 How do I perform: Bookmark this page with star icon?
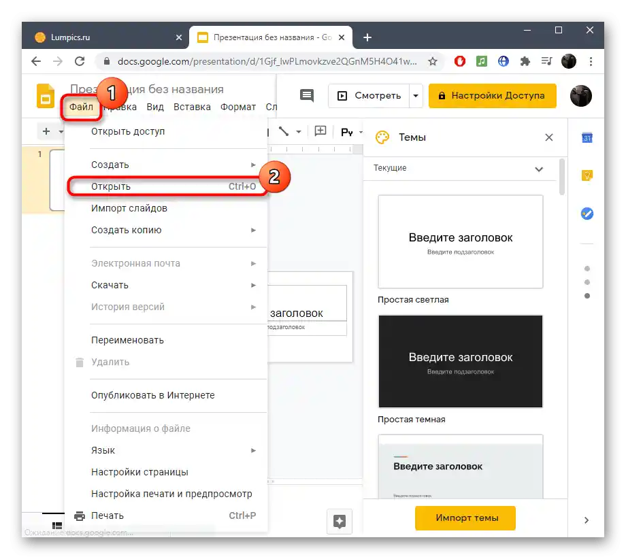click(x=432, y=61)
